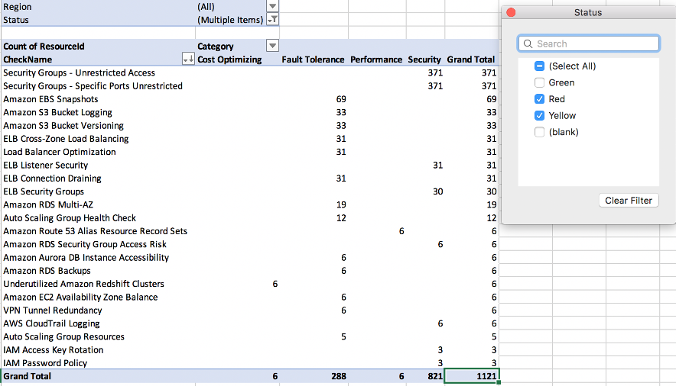Select Auto Scaling Group Resources label

[x=63, y=337]
